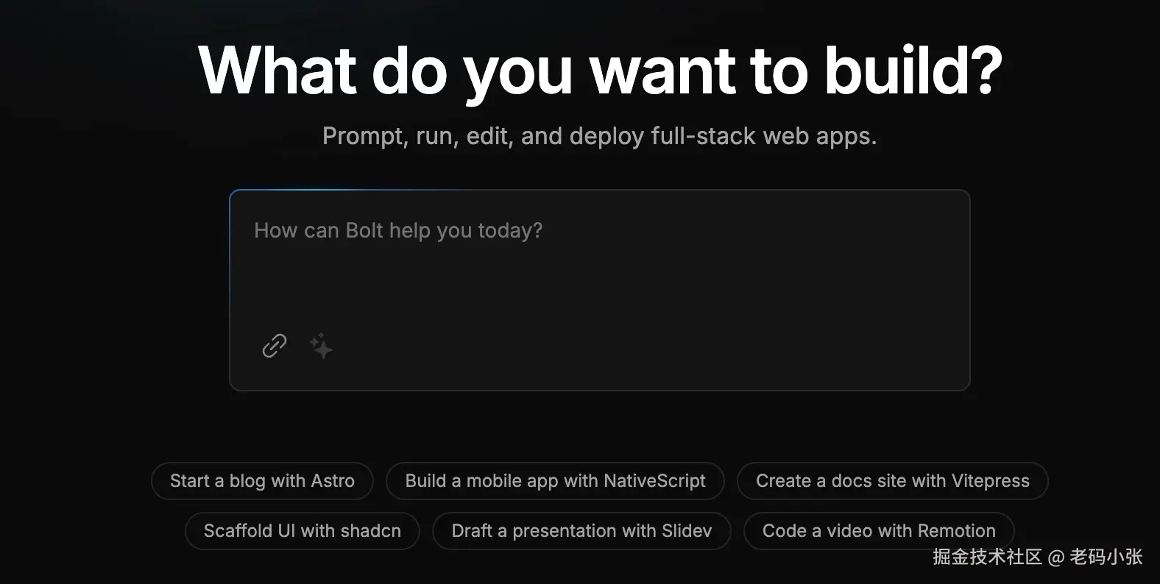Select 'Scaffold UI with shadcn' suggestion
Screen dimensions: 1160x584
tap(302, 531)
